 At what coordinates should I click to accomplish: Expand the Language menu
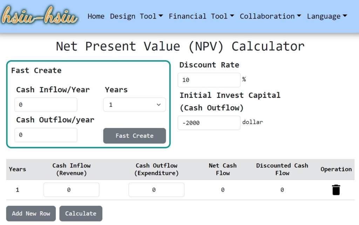(x=327, y=16)
